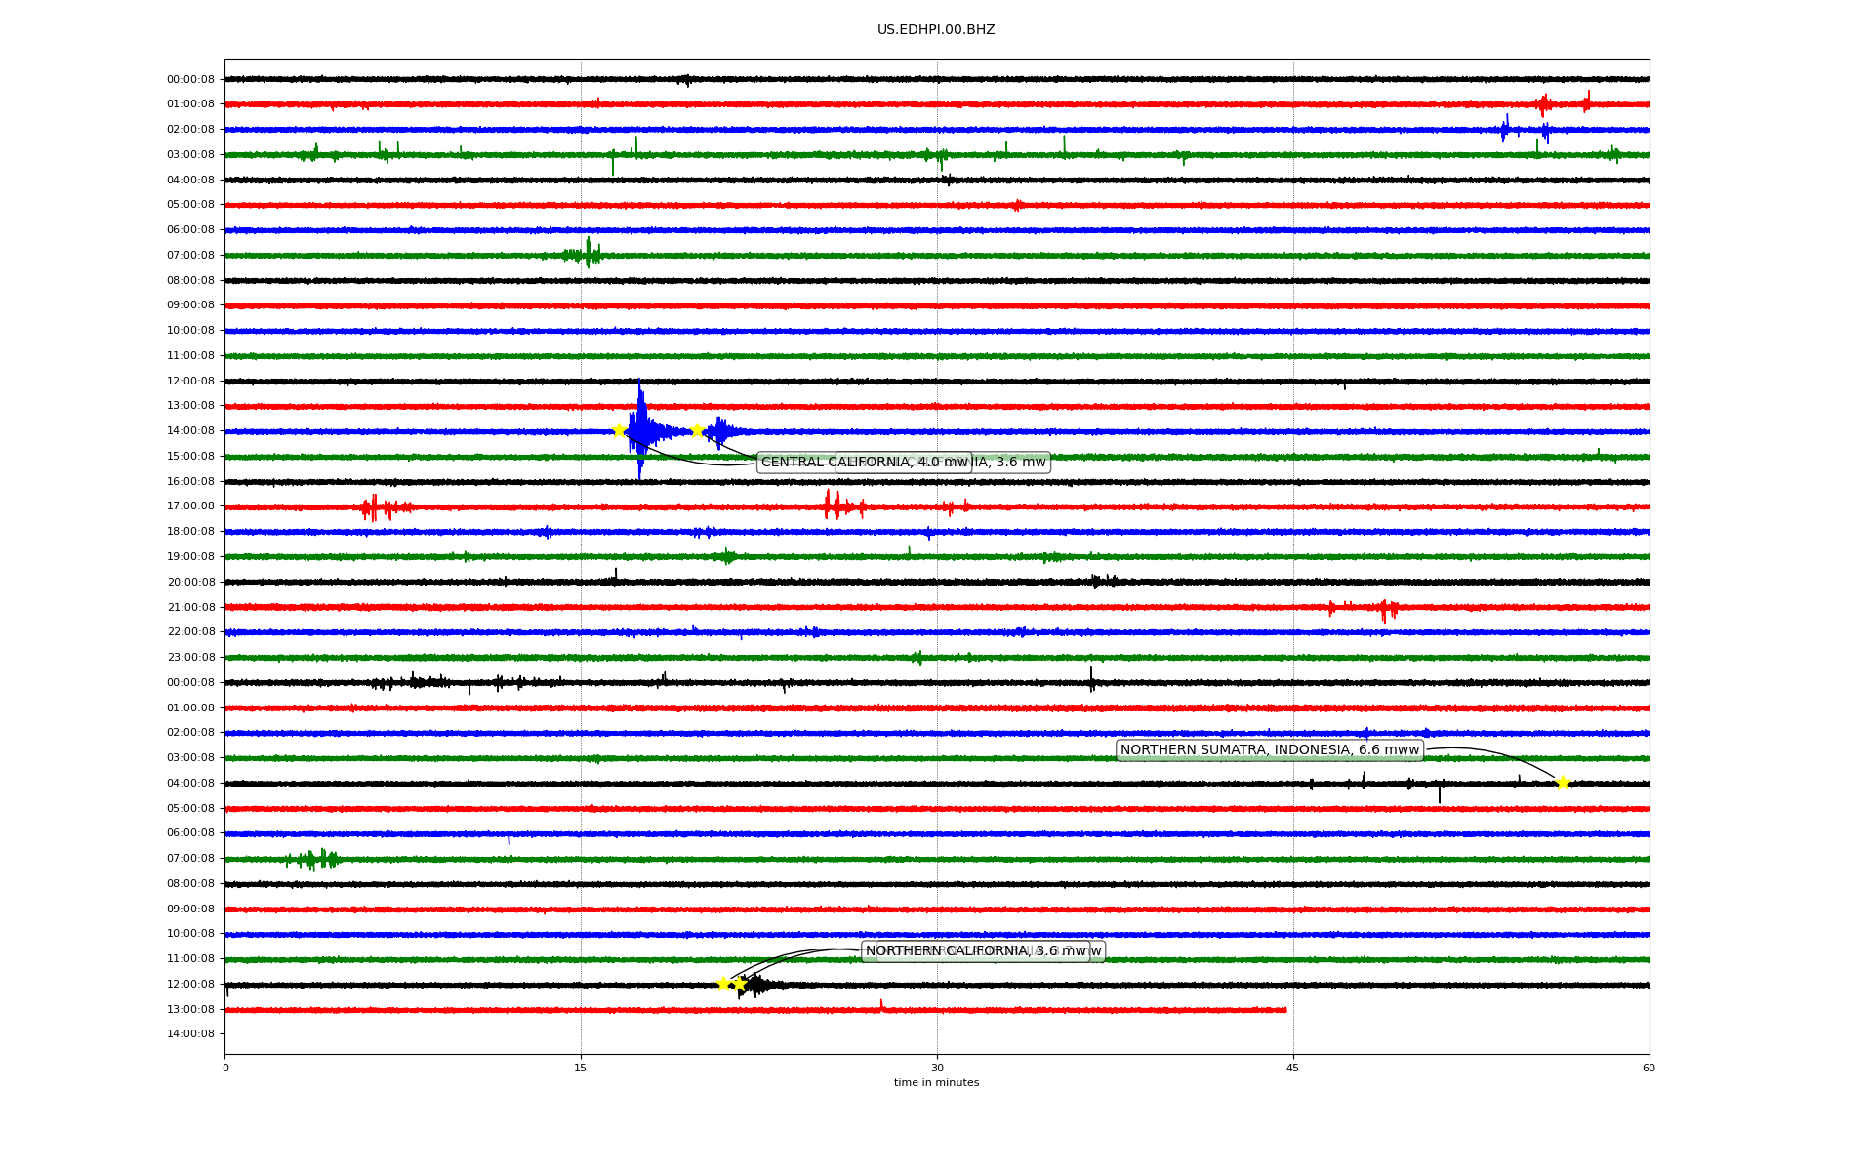Click first yellow star before large blue burst

[619, 430]
